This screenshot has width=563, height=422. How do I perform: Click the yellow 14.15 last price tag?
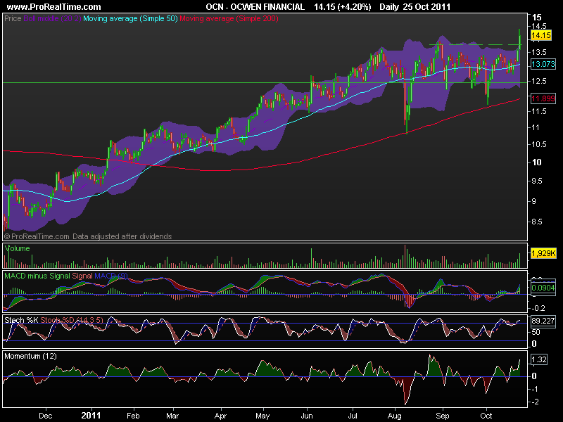540,35
